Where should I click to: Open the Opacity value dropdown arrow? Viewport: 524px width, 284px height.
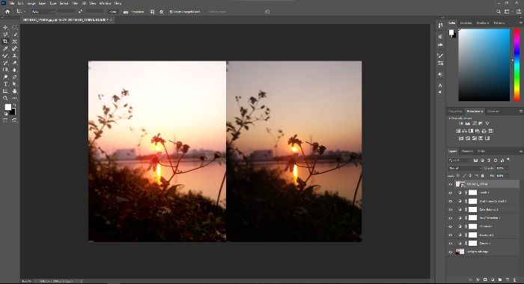pyautogui.click(x=508, y=169)
